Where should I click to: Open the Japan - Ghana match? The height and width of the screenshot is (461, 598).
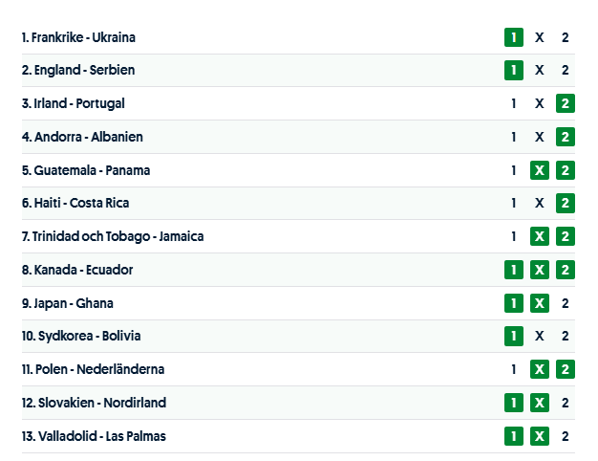(x=67, y=303)
